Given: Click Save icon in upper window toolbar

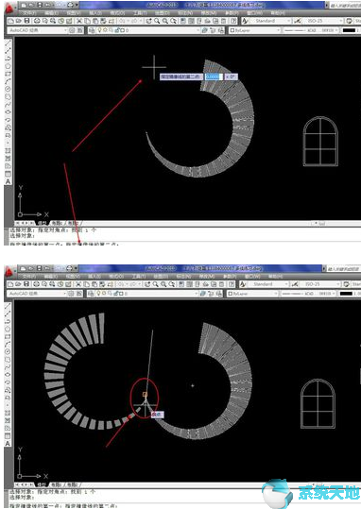Looking at the screenshot, I should click(x=27, y=21).
